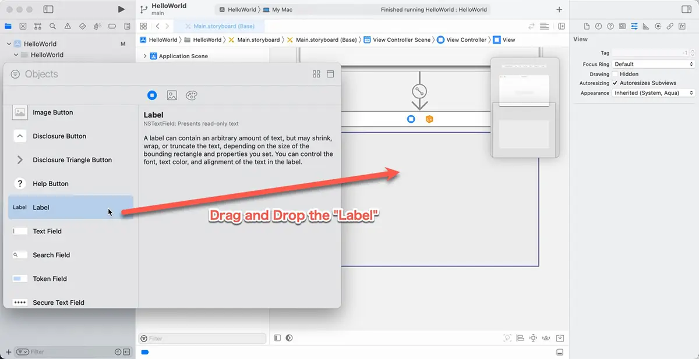Viewport: 699px width, 359px height.
Task: Open the Size inspector ruler icon
Action: click(646, 26)
